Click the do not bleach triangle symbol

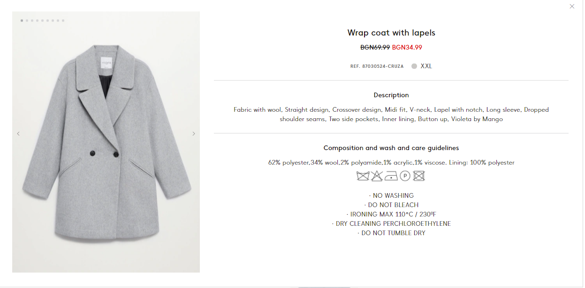[377, 176]
